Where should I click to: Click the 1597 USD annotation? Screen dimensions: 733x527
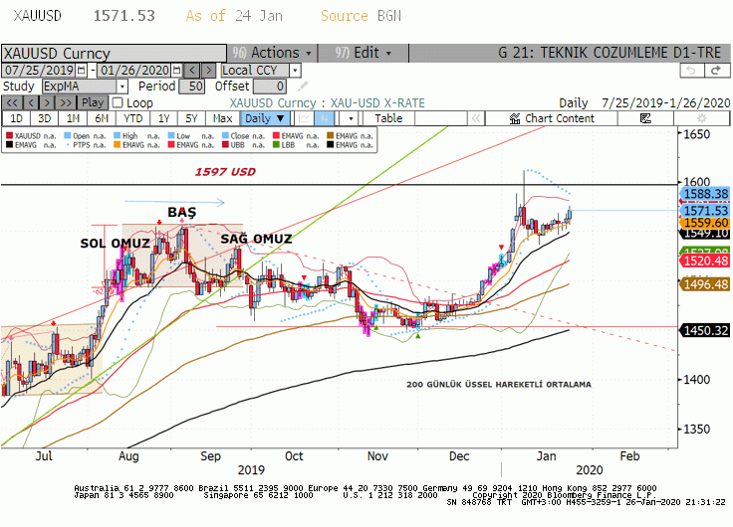point(225,172)
